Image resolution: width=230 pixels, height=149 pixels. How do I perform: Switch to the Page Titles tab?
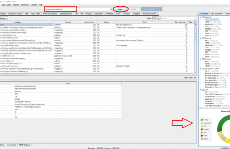tap(35, 14)
